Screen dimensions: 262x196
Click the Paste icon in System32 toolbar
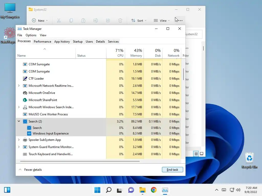tap(83, 20)
